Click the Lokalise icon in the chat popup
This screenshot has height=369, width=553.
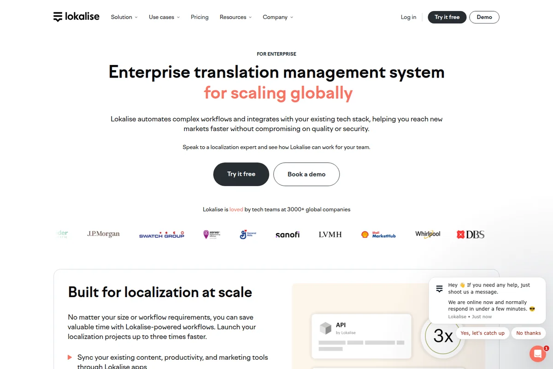click(439, 288)
